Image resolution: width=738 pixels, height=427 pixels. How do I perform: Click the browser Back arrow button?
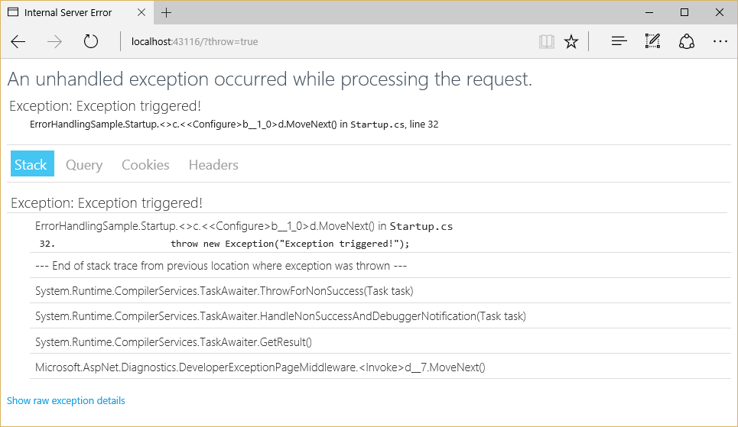tap(18, 42)
